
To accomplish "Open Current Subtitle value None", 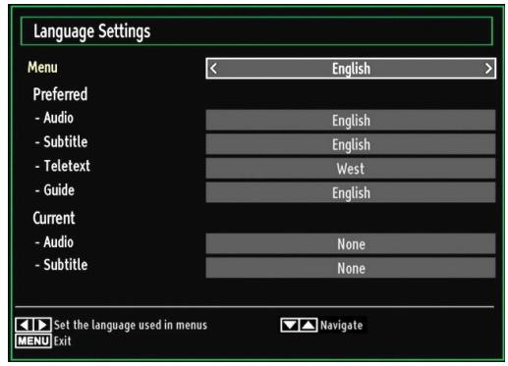I will (351, 268).
